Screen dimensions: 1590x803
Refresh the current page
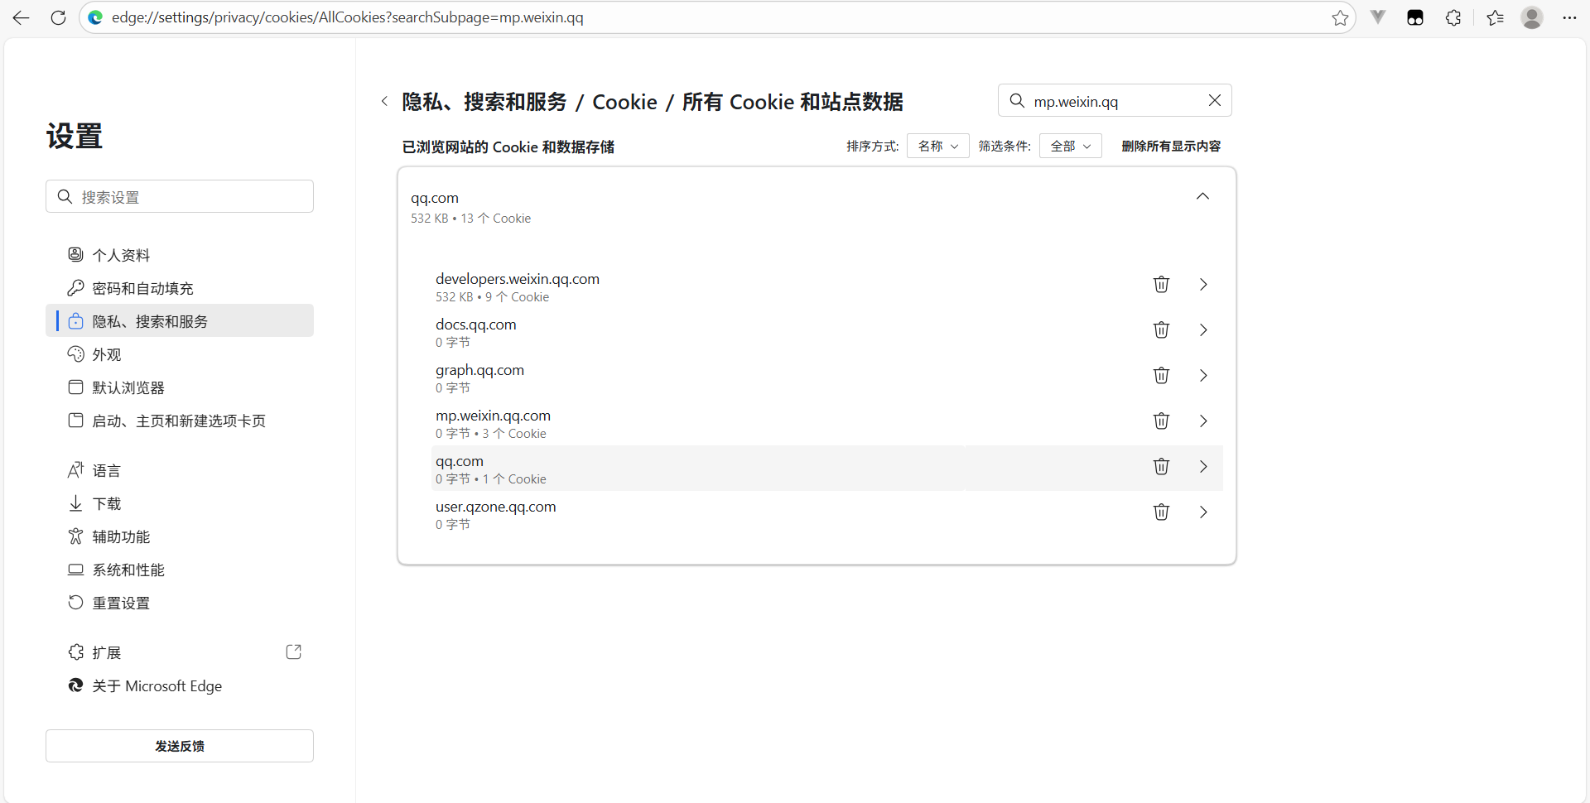58,17
